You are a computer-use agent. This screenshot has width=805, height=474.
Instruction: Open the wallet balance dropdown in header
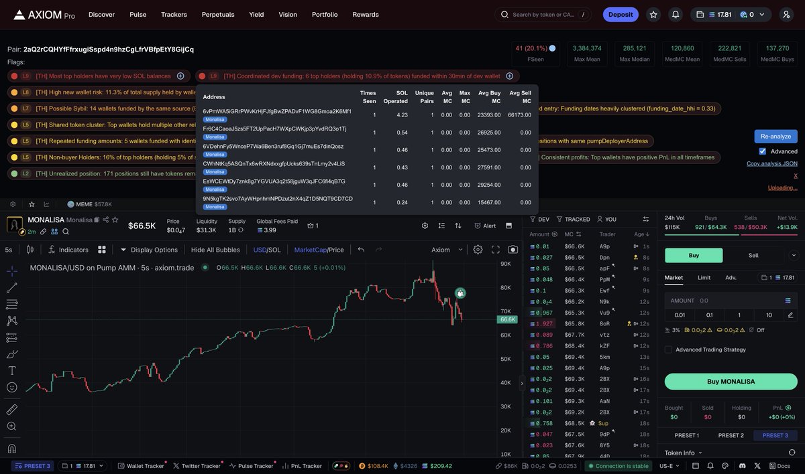pyautogui.click(x=731, y=14)
